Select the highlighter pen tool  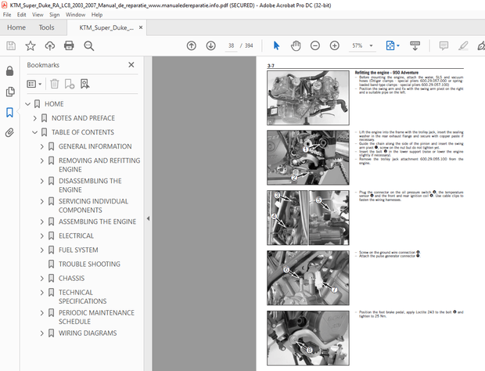pos(463,46)
